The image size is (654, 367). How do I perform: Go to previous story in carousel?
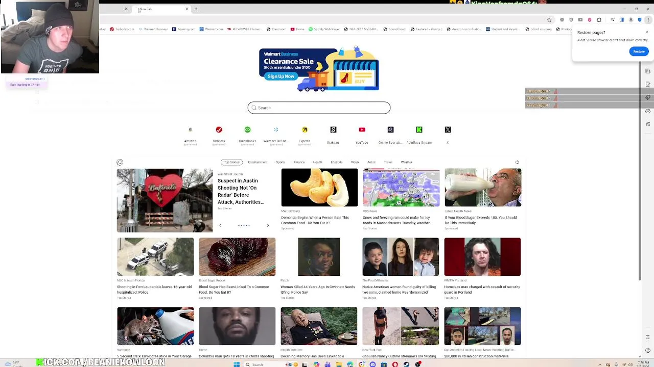[220, 225]
